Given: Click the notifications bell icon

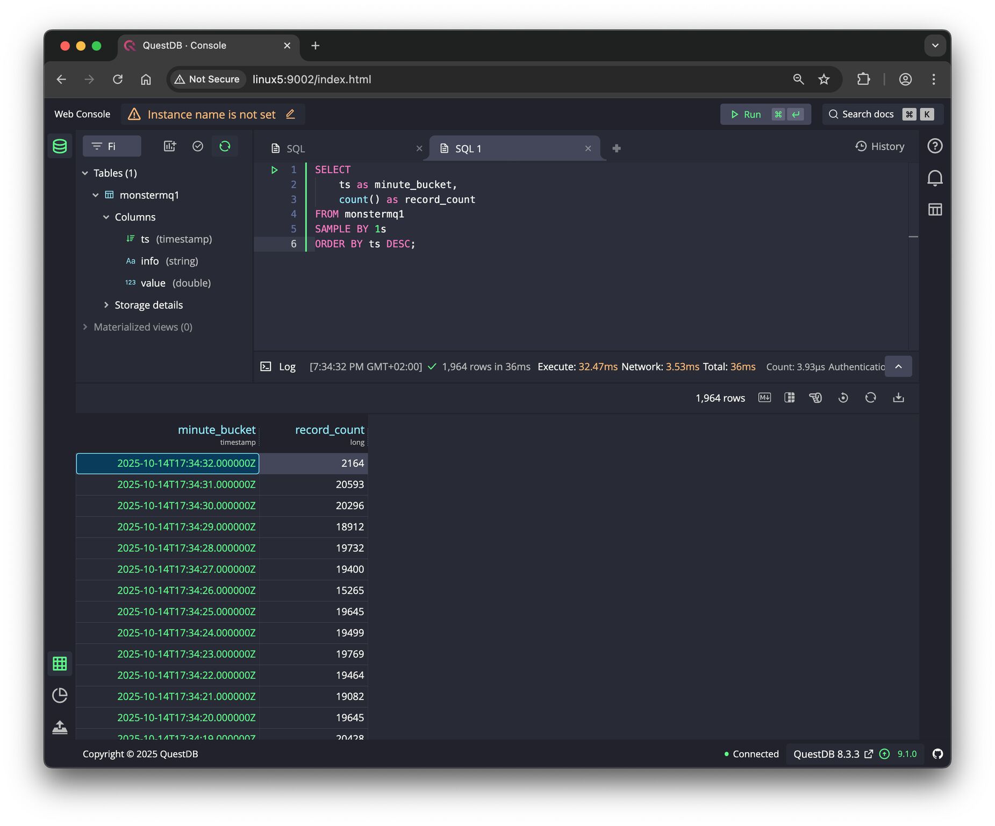Looking at the screenshot, I should pyautogui.click(x=935, y=178).
